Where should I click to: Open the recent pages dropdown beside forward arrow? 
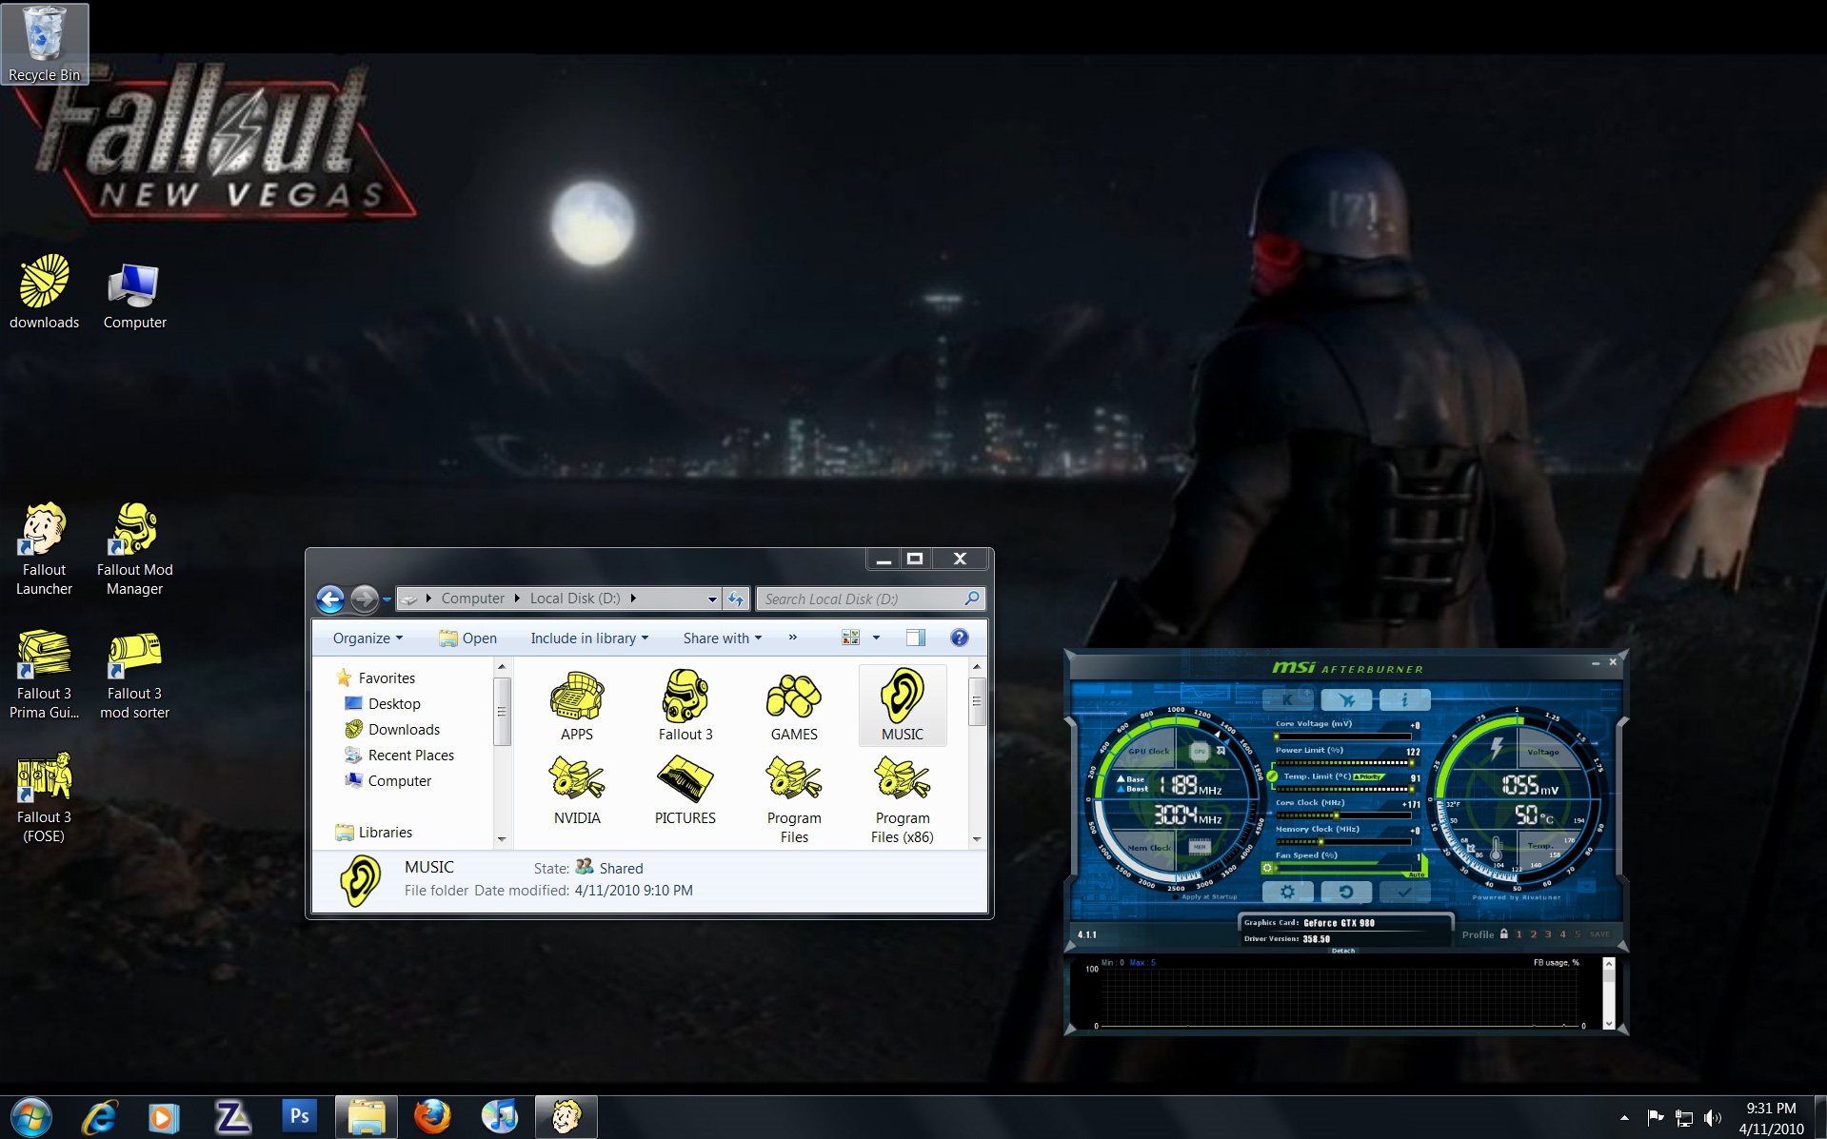[x=387, y=599]
